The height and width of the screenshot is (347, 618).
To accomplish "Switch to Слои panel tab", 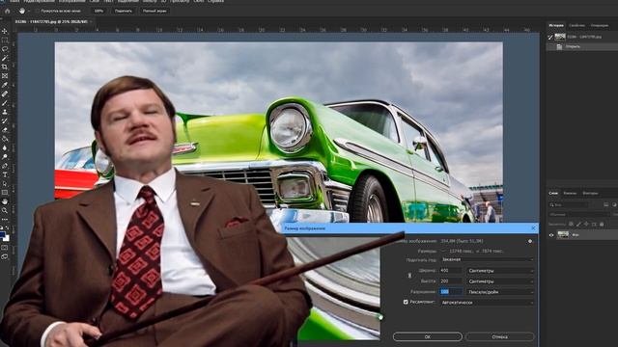I will click(553, 193).
